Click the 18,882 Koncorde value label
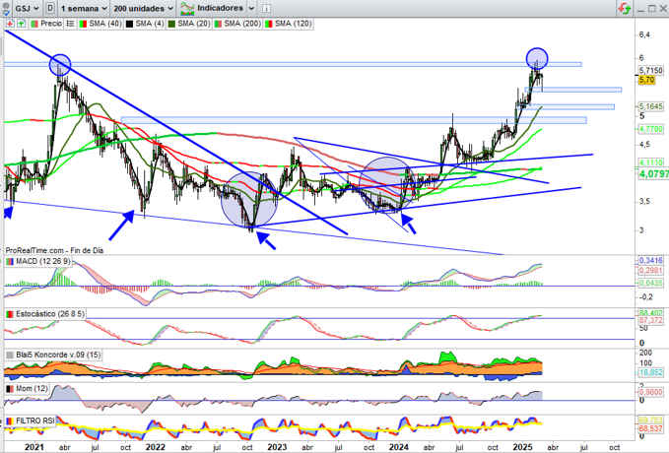 coord(651,373)
